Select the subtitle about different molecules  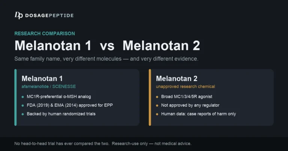click(x=106, y=59)
